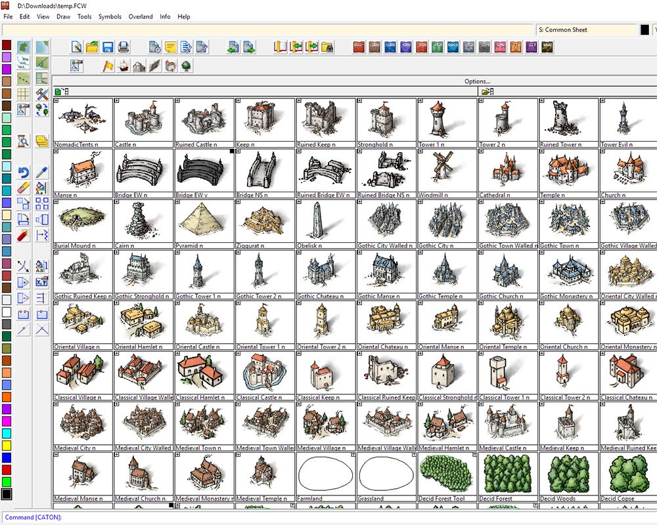The width and height of the screenshot is (657, 525).
Task: Open the Symbols menu
Action: (x=110, y=16)
